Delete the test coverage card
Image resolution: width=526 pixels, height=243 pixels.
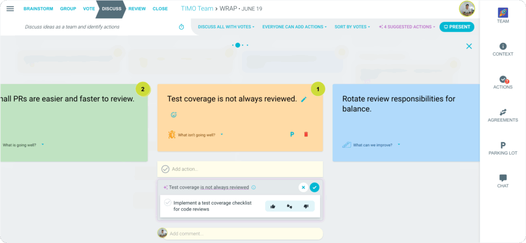pyautogui.click(x=306, y=134)
